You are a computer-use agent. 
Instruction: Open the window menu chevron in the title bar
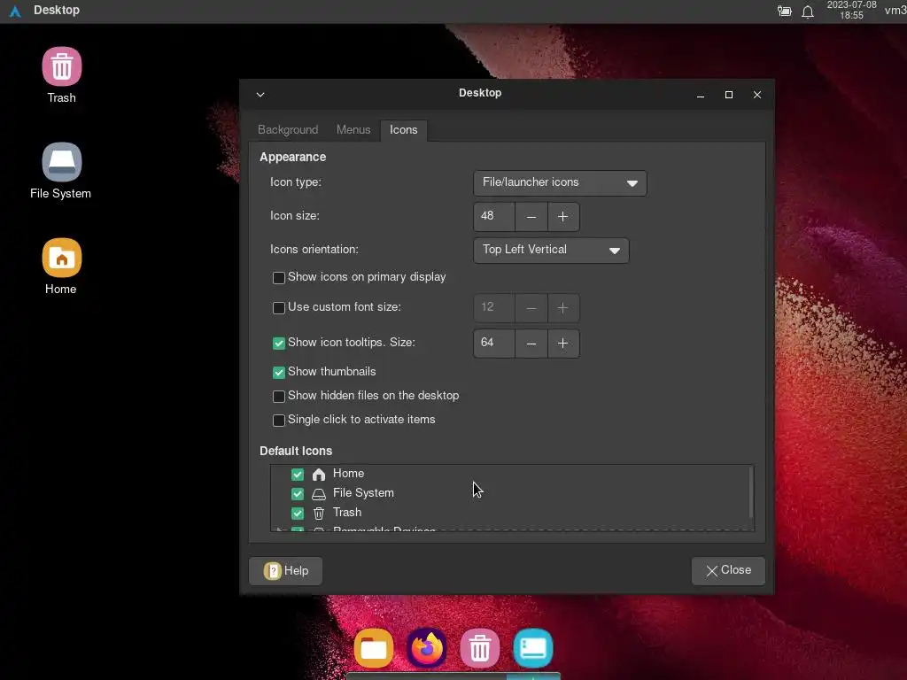(x=260, y=94)
